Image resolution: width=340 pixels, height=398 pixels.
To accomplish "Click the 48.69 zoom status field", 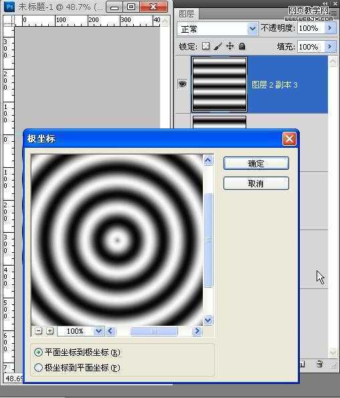I will coord(14,379).
